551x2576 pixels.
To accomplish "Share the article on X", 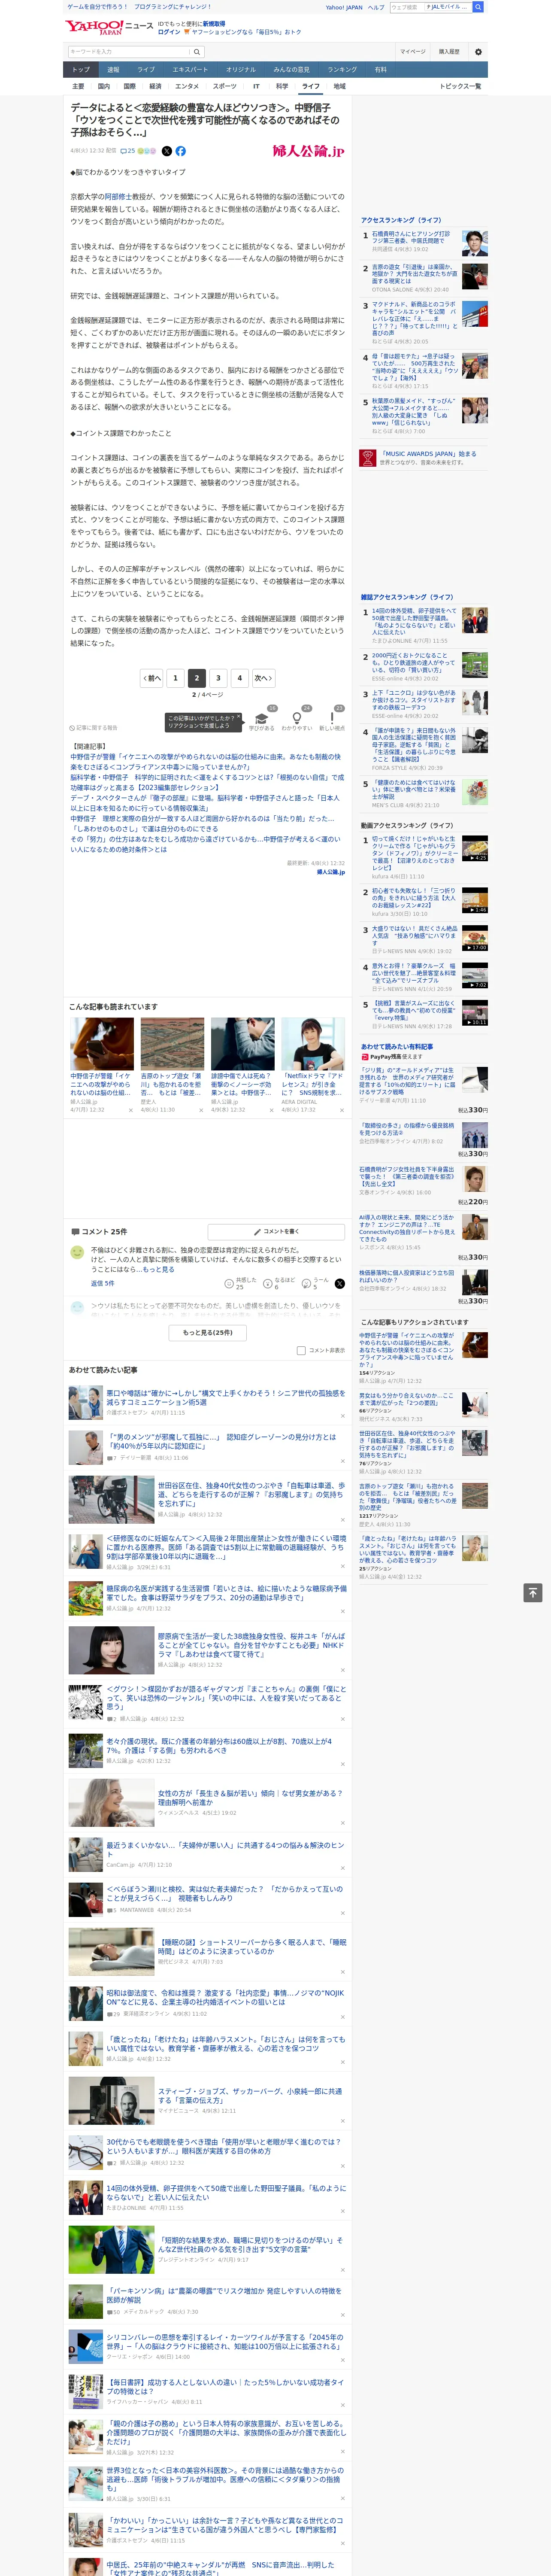I will pyautogui.click(x=167, y=151).
